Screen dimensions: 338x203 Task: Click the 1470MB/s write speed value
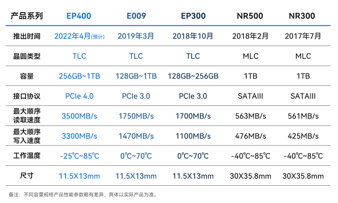coord(136,136)
